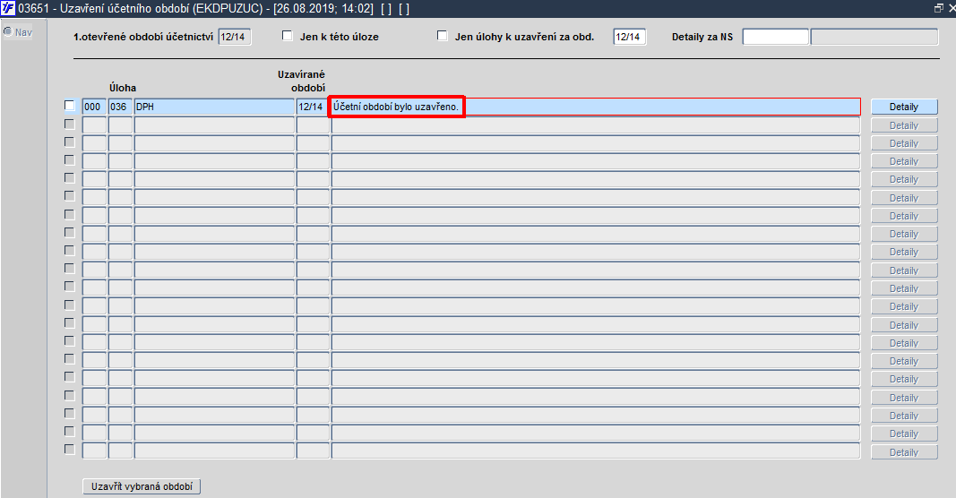
Task: Select the 'Účetní období bylo uzavřeno.' message field
Action: click(595, 107)
